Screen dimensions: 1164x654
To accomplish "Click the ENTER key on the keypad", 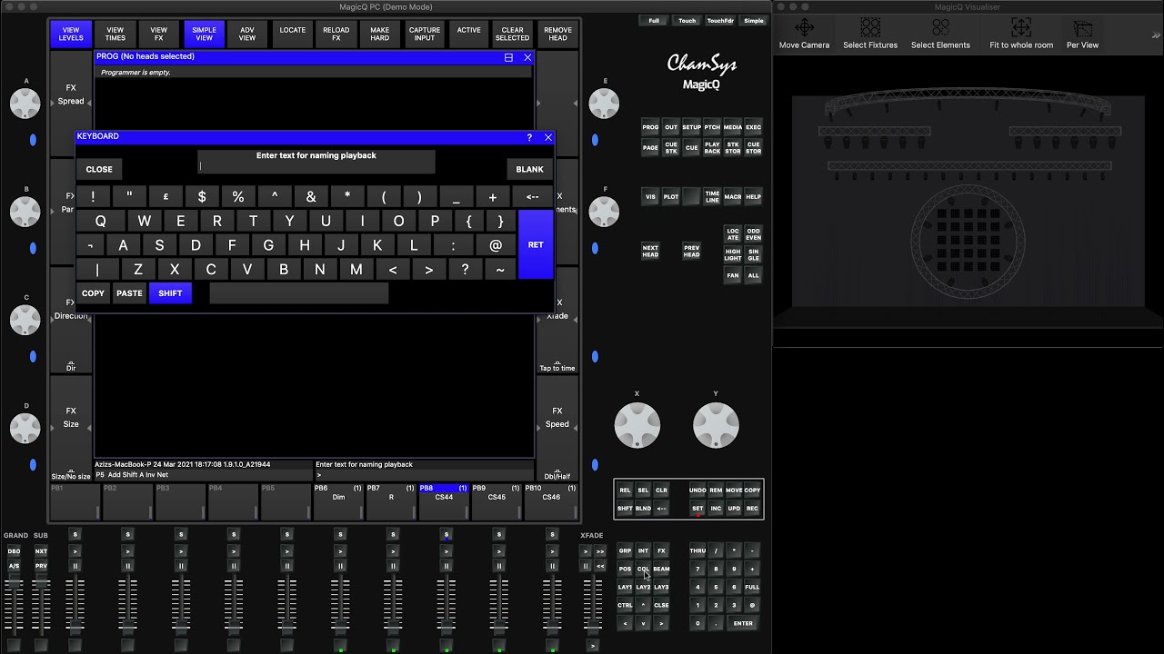I will (743, 624).
